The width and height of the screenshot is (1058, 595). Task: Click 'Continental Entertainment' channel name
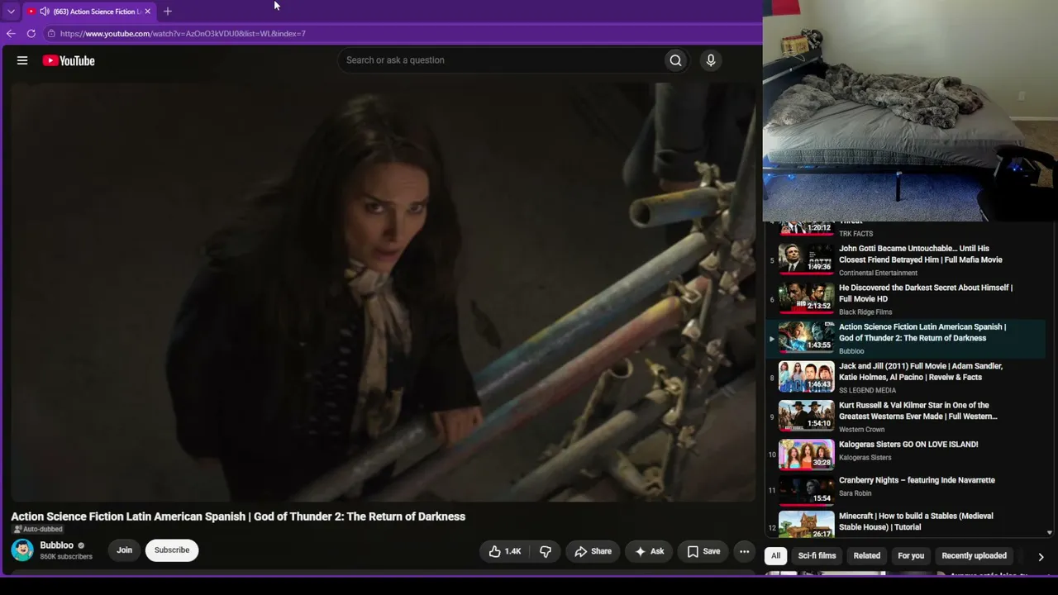pos(878,273)
